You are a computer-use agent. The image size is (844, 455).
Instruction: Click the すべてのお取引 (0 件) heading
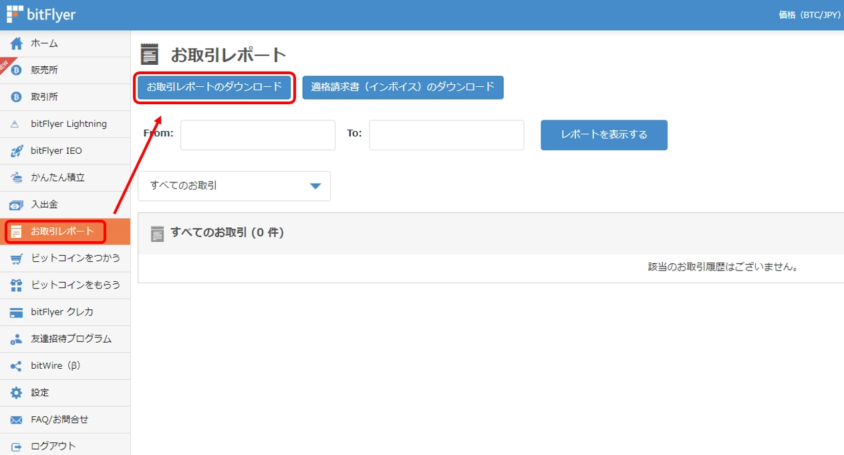point(227,233)
